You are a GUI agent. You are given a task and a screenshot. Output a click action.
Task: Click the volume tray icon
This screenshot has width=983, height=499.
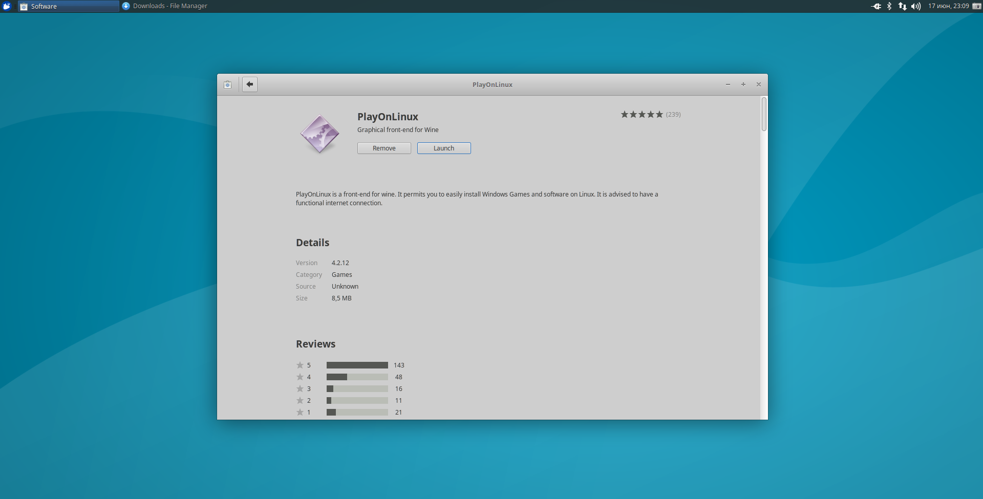[916, 6]
